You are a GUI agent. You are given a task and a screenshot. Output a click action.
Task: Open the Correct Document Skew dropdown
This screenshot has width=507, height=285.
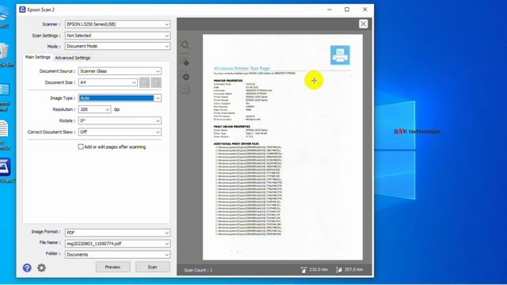120,132
